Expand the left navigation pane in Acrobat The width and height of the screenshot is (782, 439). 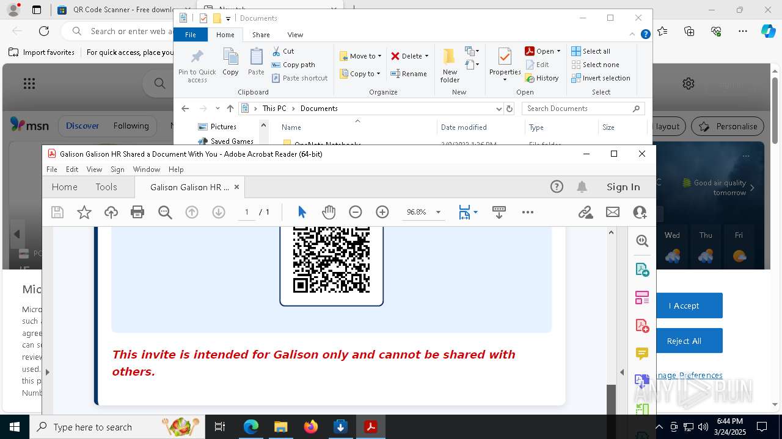47,372
